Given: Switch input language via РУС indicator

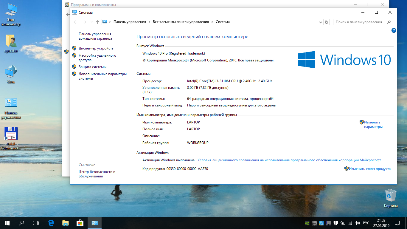Looking at the screenshot, I should (366, 223).
